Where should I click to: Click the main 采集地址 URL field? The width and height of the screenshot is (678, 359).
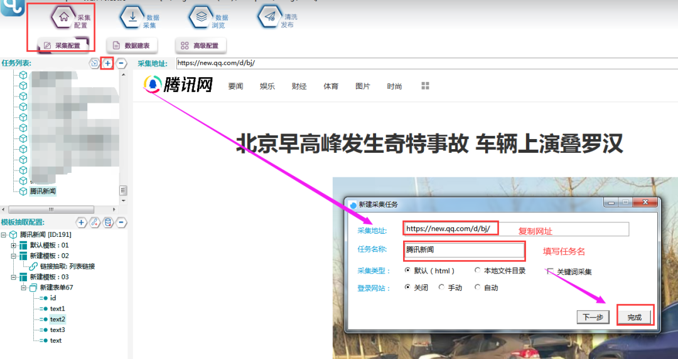click(x=428, y=63)
